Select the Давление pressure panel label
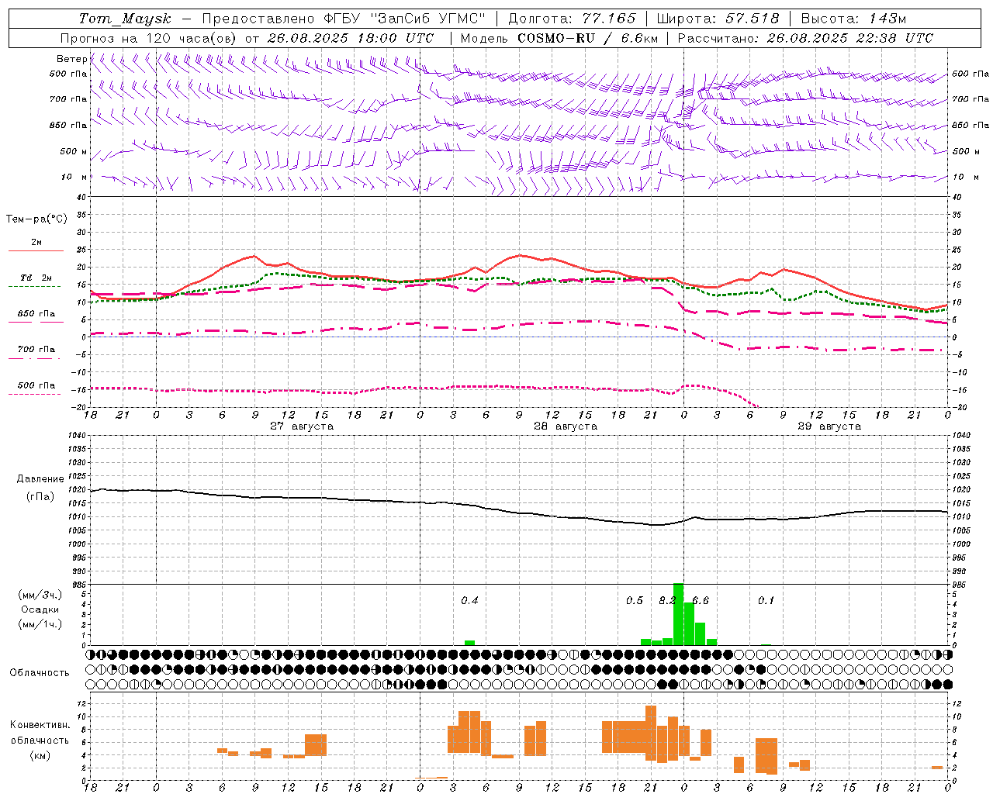The width and height of the screenshot is (993, 794). coord(40,479)
